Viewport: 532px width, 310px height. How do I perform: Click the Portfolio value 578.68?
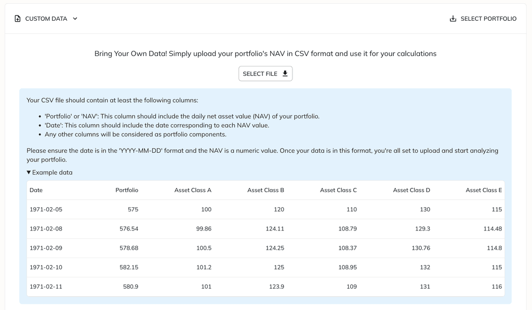[129, 248]
